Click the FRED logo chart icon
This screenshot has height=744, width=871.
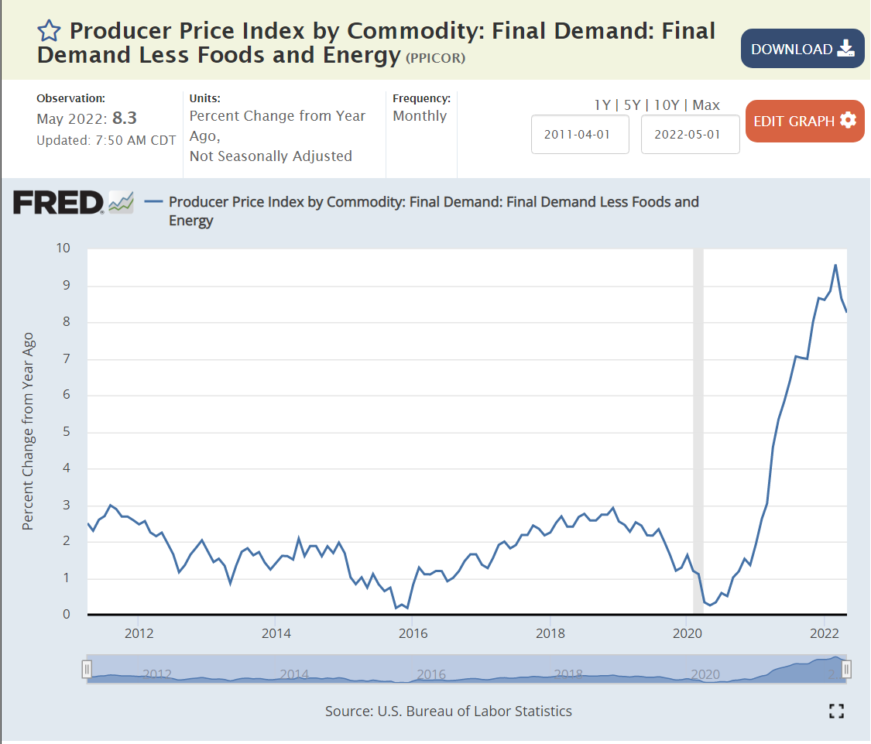pyautogui.click(x=121, y=202)
